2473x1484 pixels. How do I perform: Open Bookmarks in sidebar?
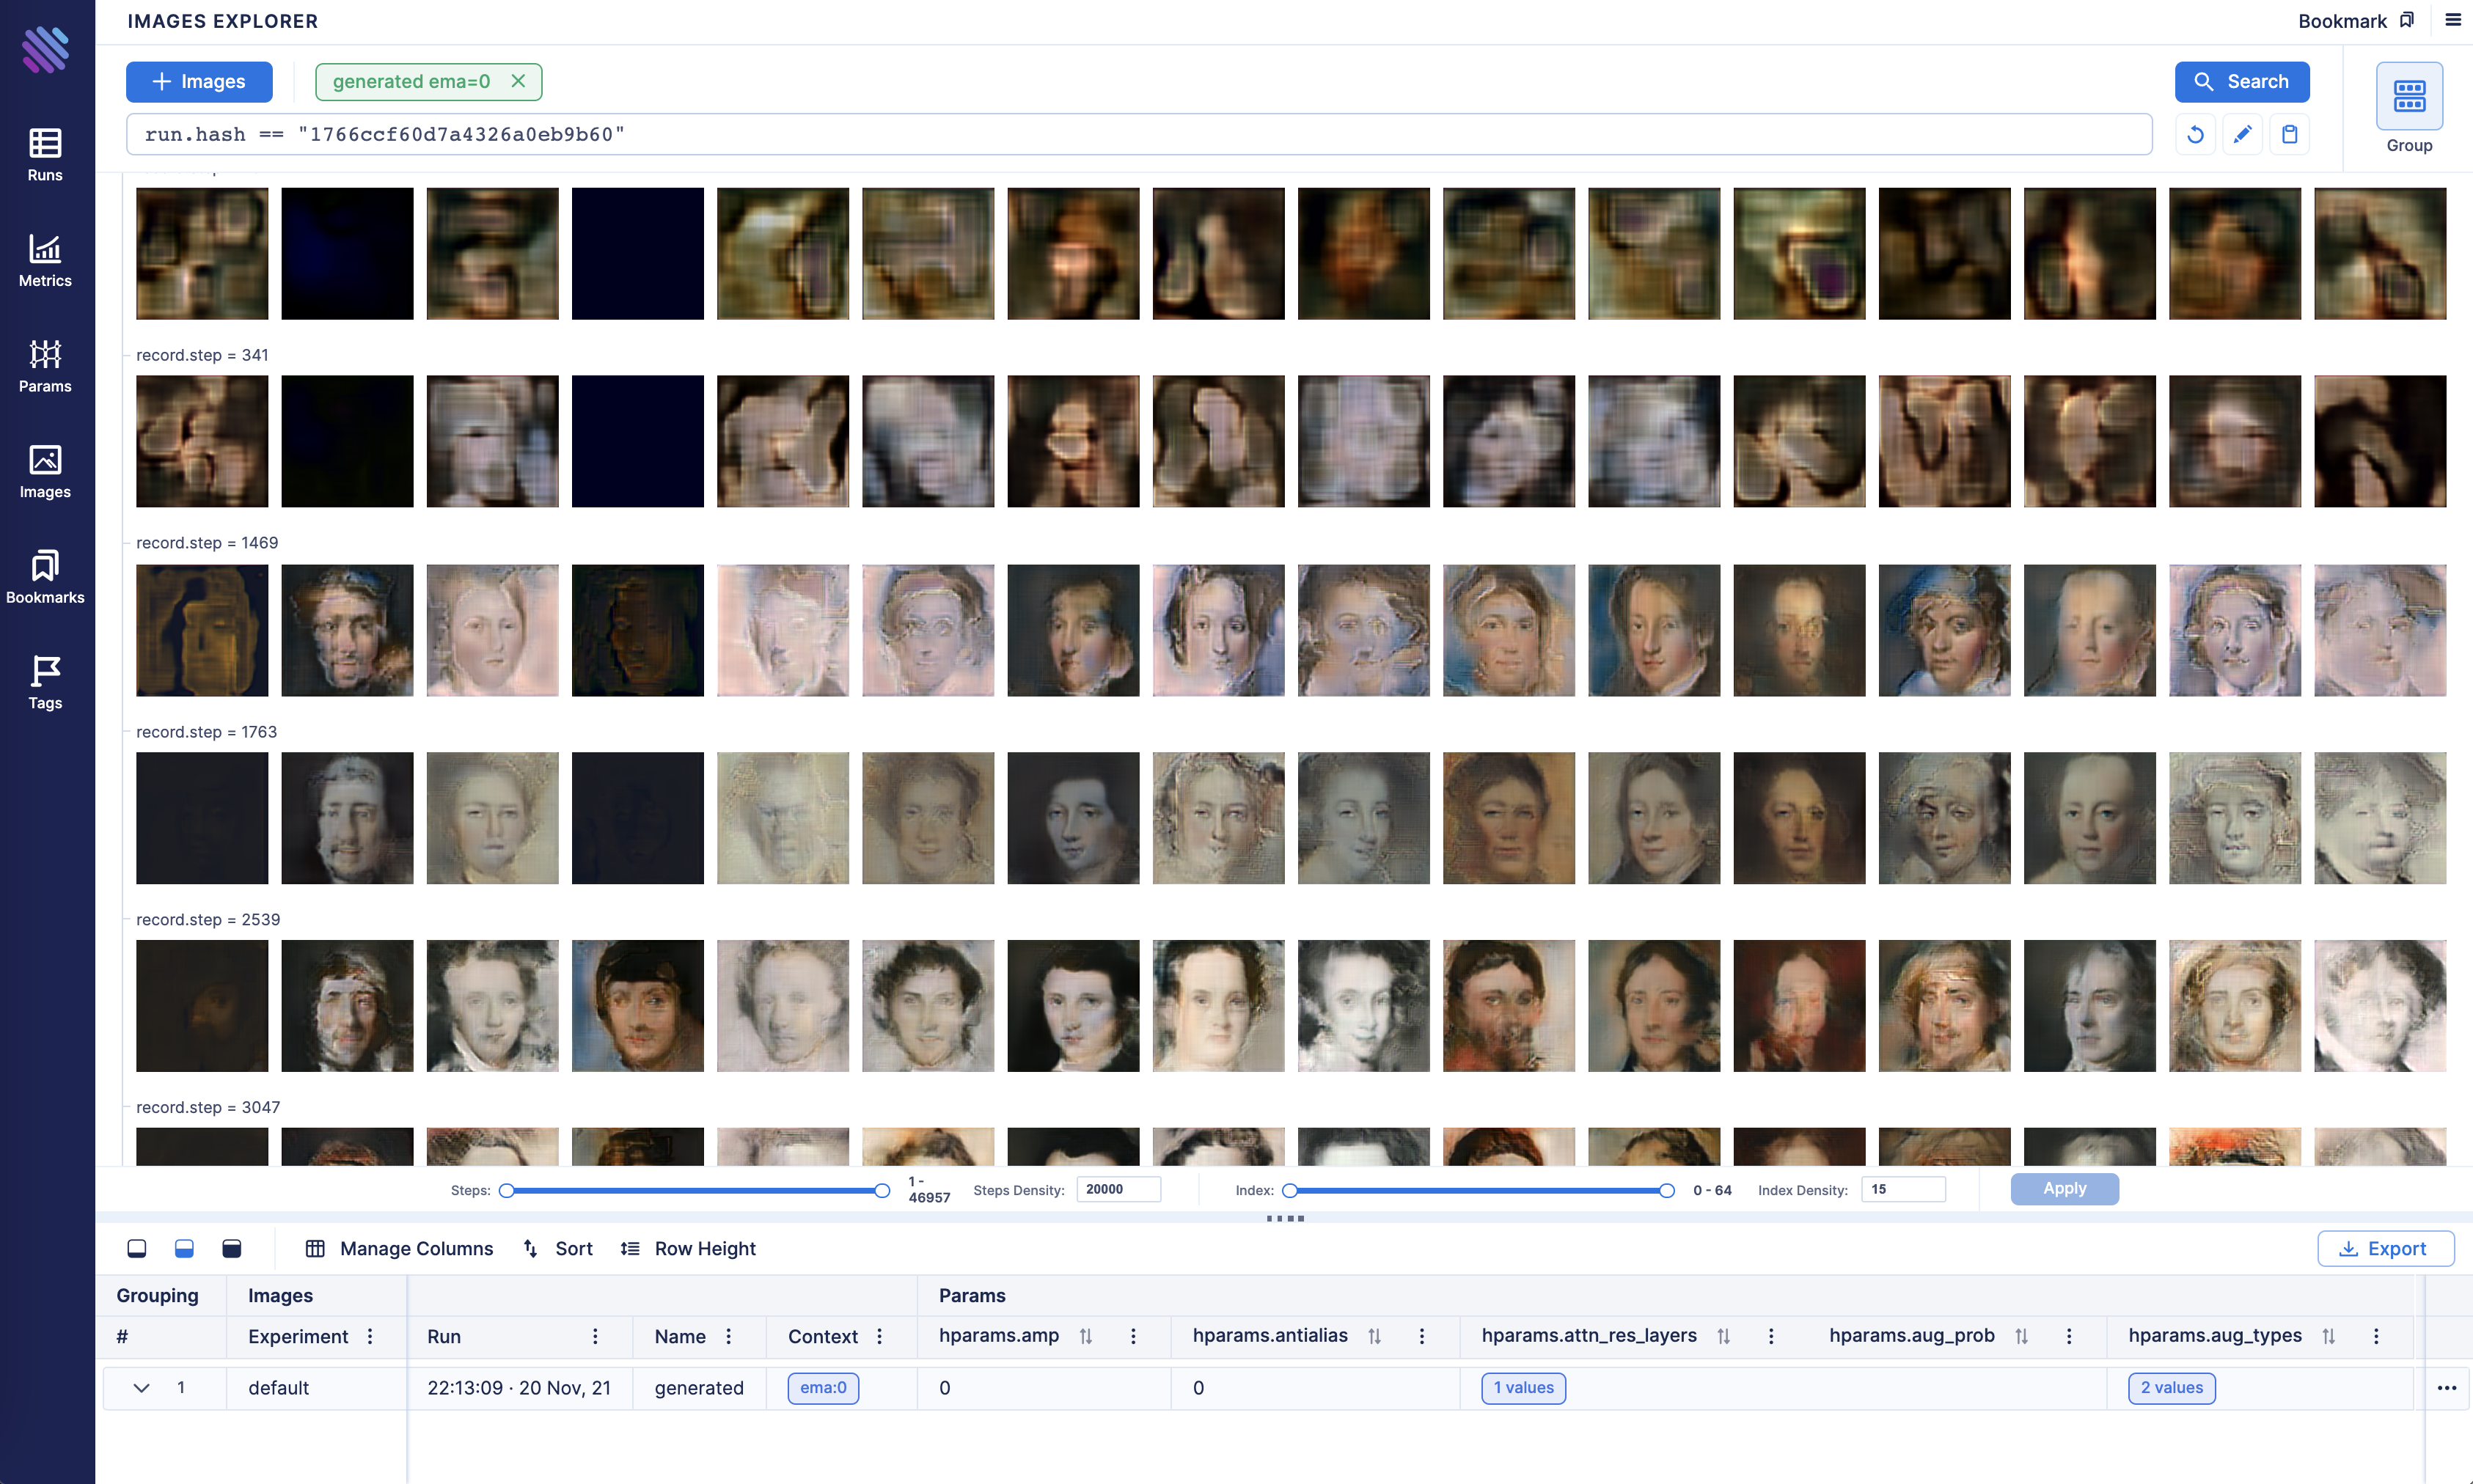(x=45, y=577)
